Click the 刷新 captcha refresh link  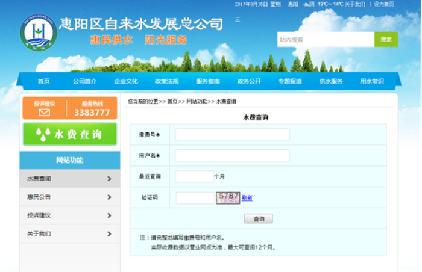247,198
